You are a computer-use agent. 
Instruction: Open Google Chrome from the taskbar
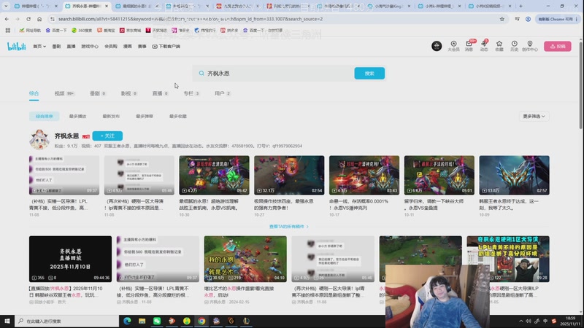(x=201, y=321)
